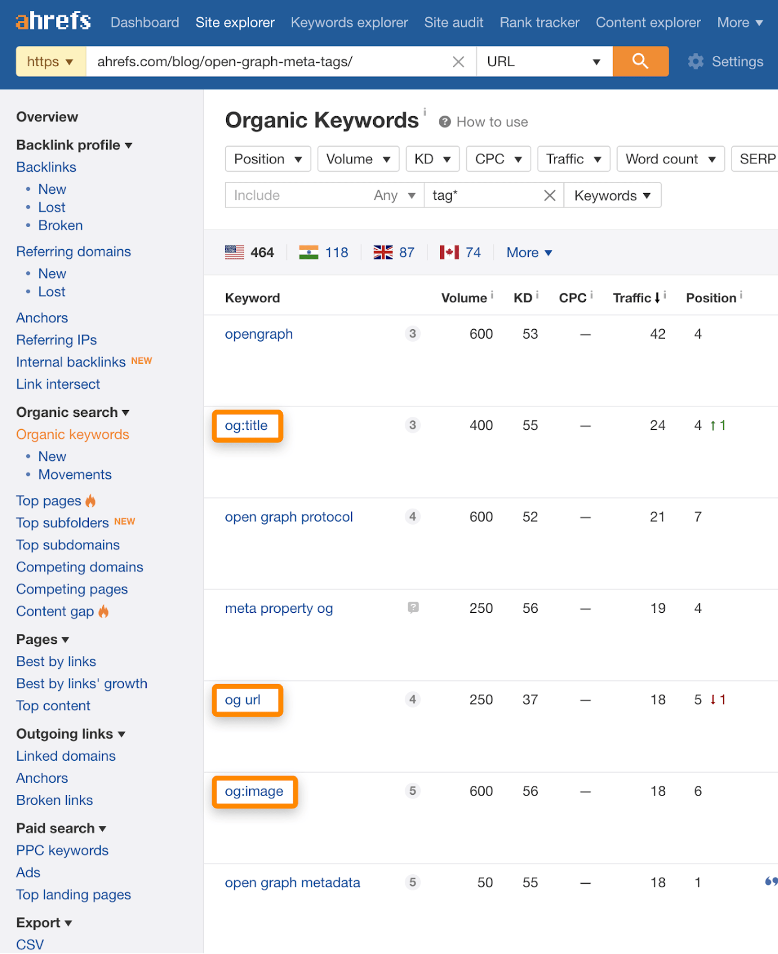Open the https protocol dropdown
Viewport: 778px width, 954px height.
51,61
